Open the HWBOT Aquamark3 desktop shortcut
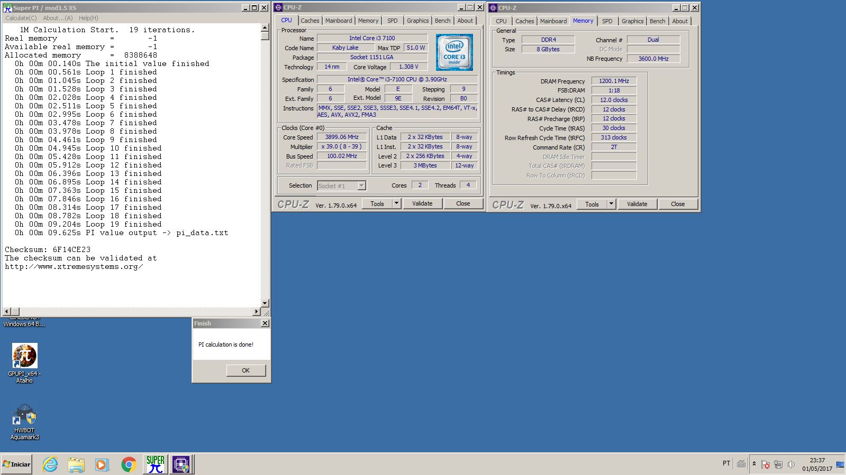The image size is (846, 475). [x=24, y=422]
